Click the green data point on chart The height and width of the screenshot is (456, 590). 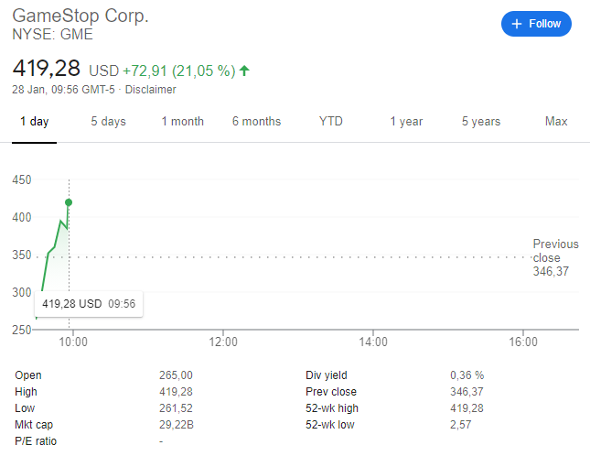tap(69, 202)
